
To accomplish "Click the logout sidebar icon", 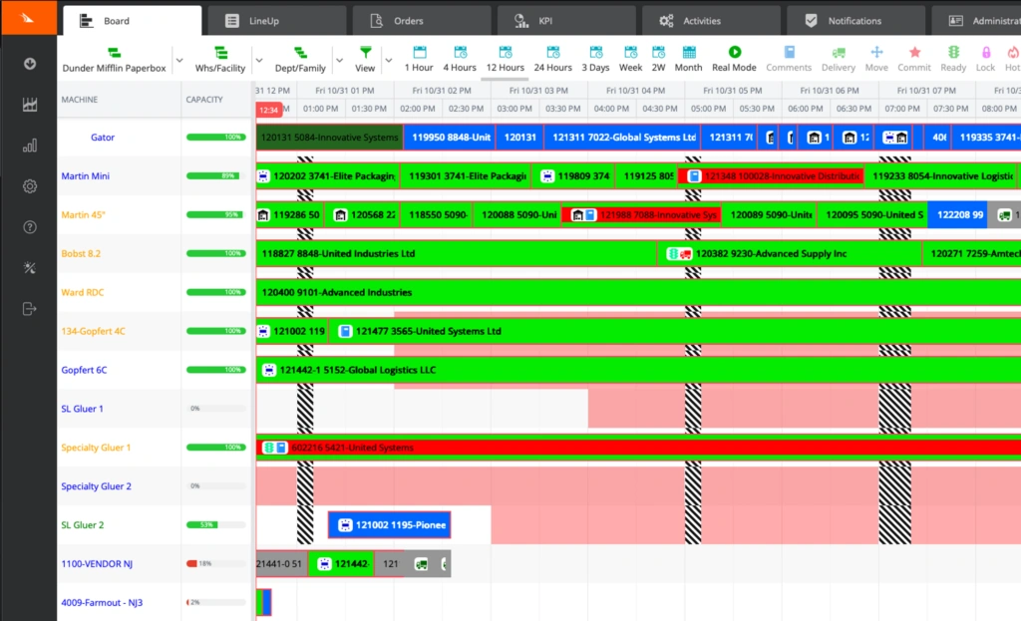I will pos(29,309).
